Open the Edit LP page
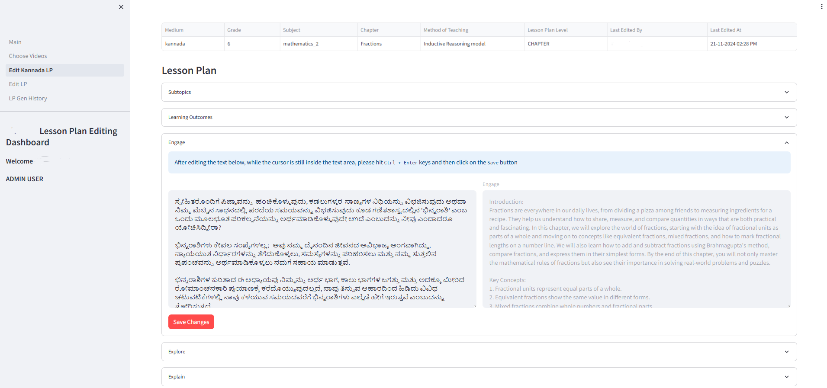827x388 pixels. [18, 84]
